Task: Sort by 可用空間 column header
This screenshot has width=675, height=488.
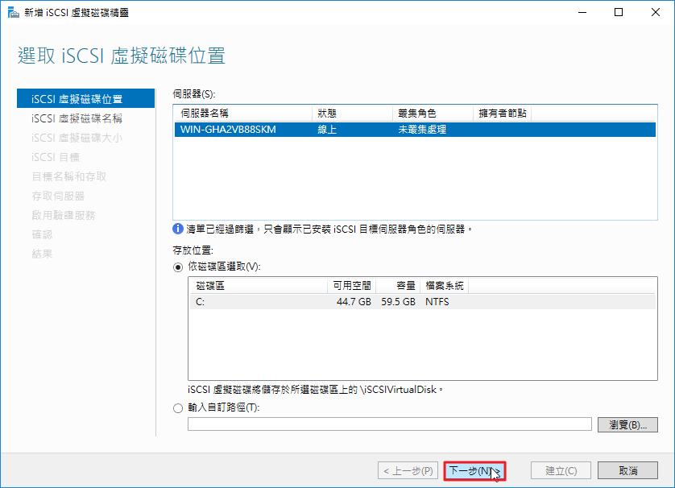Action: 352,285
